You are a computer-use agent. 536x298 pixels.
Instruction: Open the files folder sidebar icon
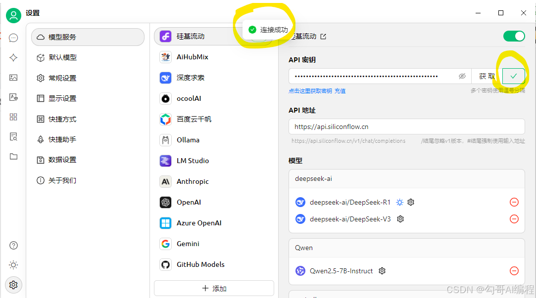(13, 157)
